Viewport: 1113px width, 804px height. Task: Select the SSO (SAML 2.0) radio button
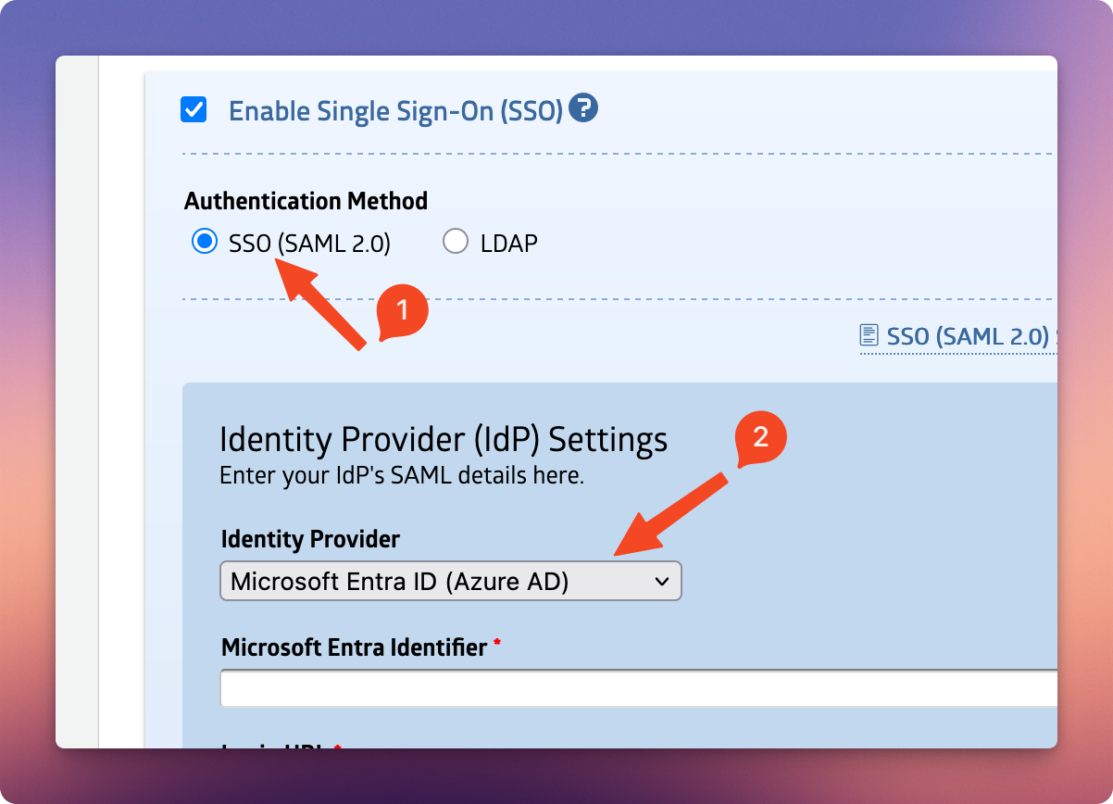pyautogui.click(x=204, y=243)
